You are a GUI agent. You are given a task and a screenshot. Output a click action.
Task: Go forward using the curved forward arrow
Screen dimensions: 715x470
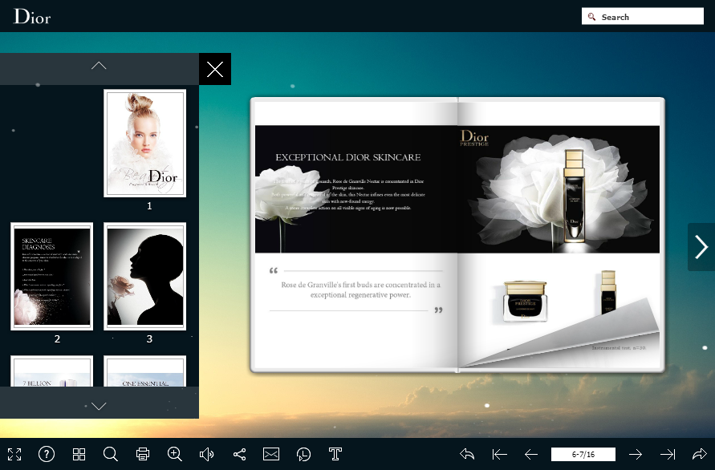700,454
